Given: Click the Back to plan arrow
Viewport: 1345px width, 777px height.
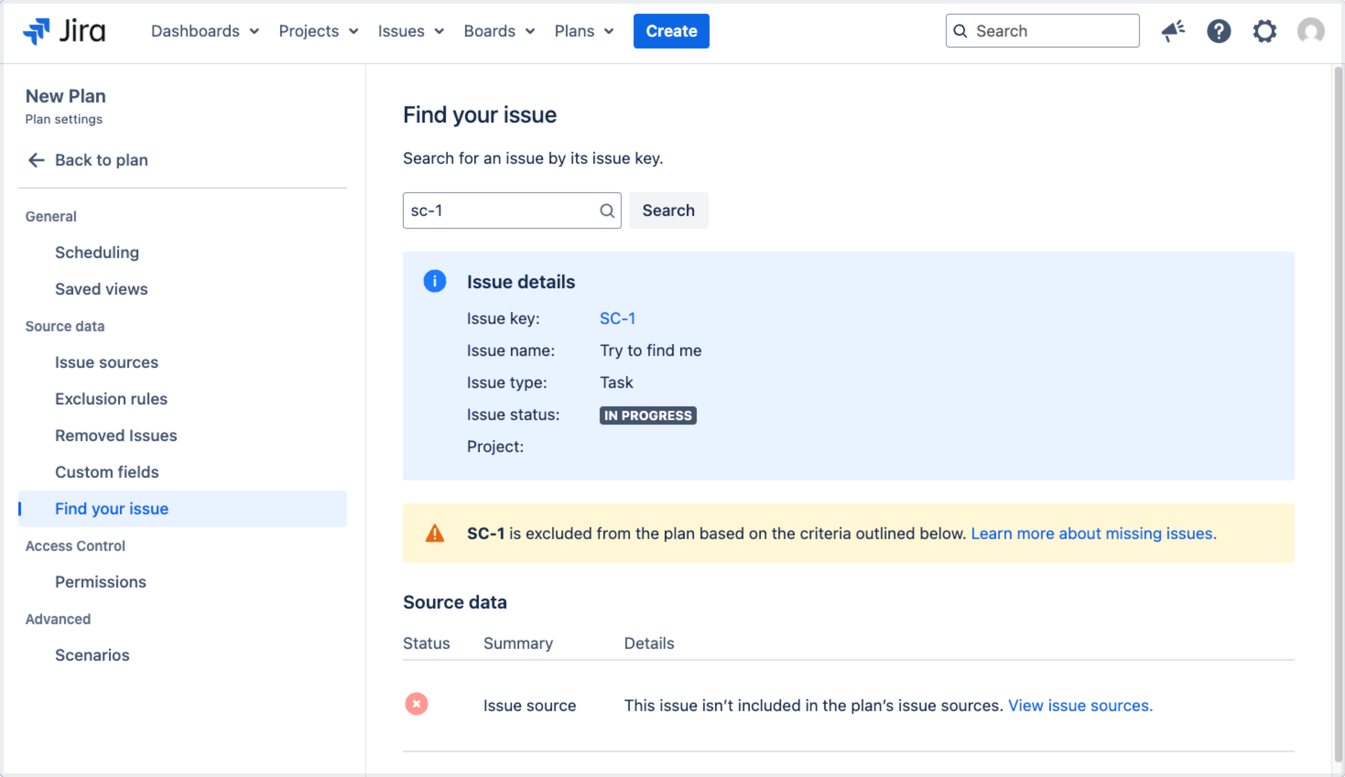Looking at the screenshot, I should [x=36, y=160].
